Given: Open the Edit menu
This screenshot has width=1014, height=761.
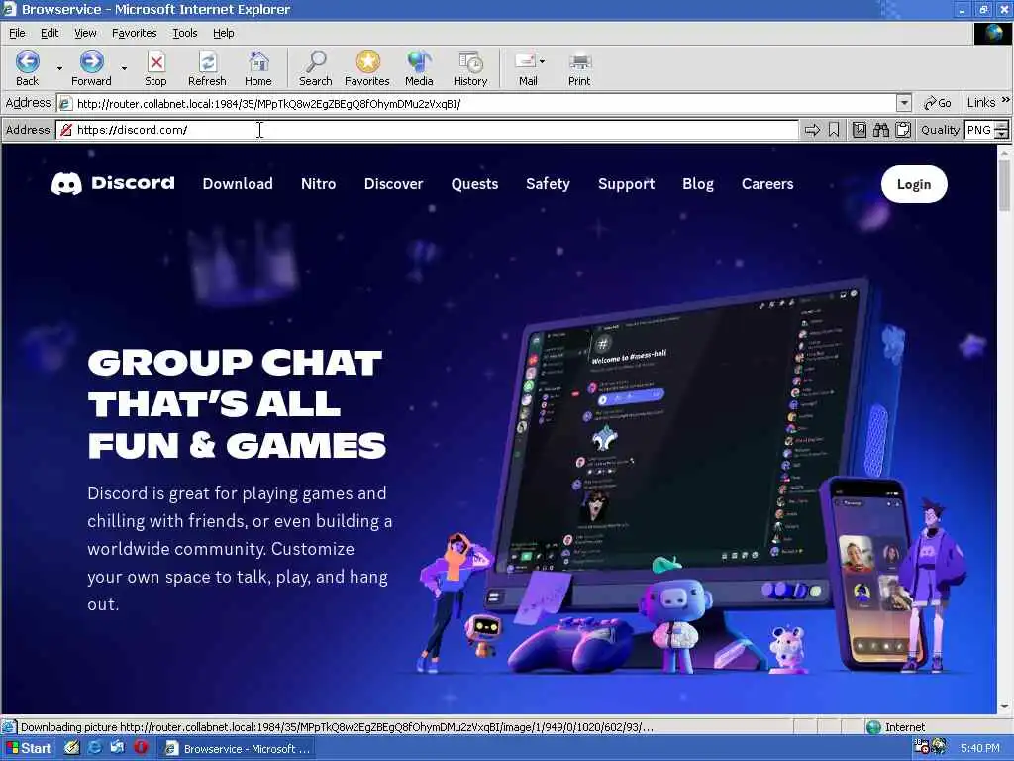Looking at the screenshot, I should [50, 33].
